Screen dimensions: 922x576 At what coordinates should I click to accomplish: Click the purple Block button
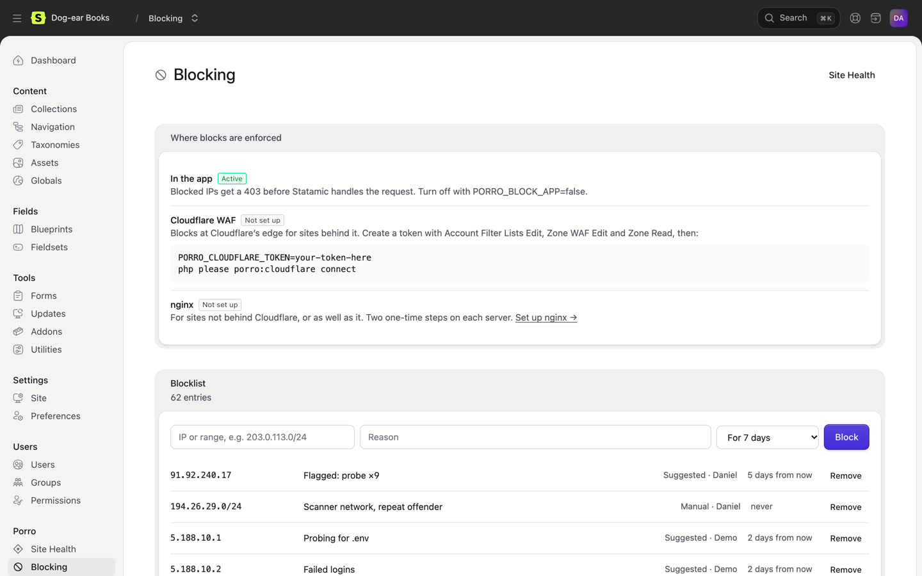click(x=846, y=438)
